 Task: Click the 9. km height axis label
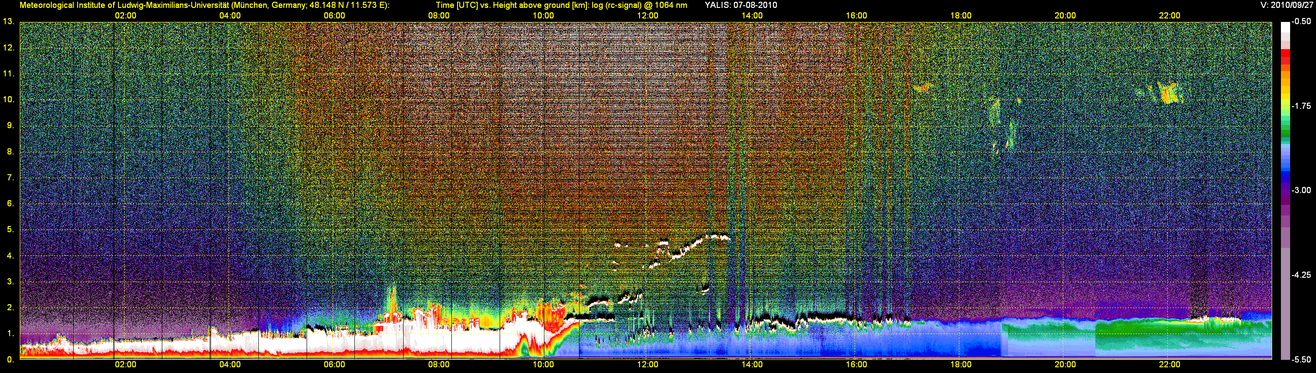point(10,125)
